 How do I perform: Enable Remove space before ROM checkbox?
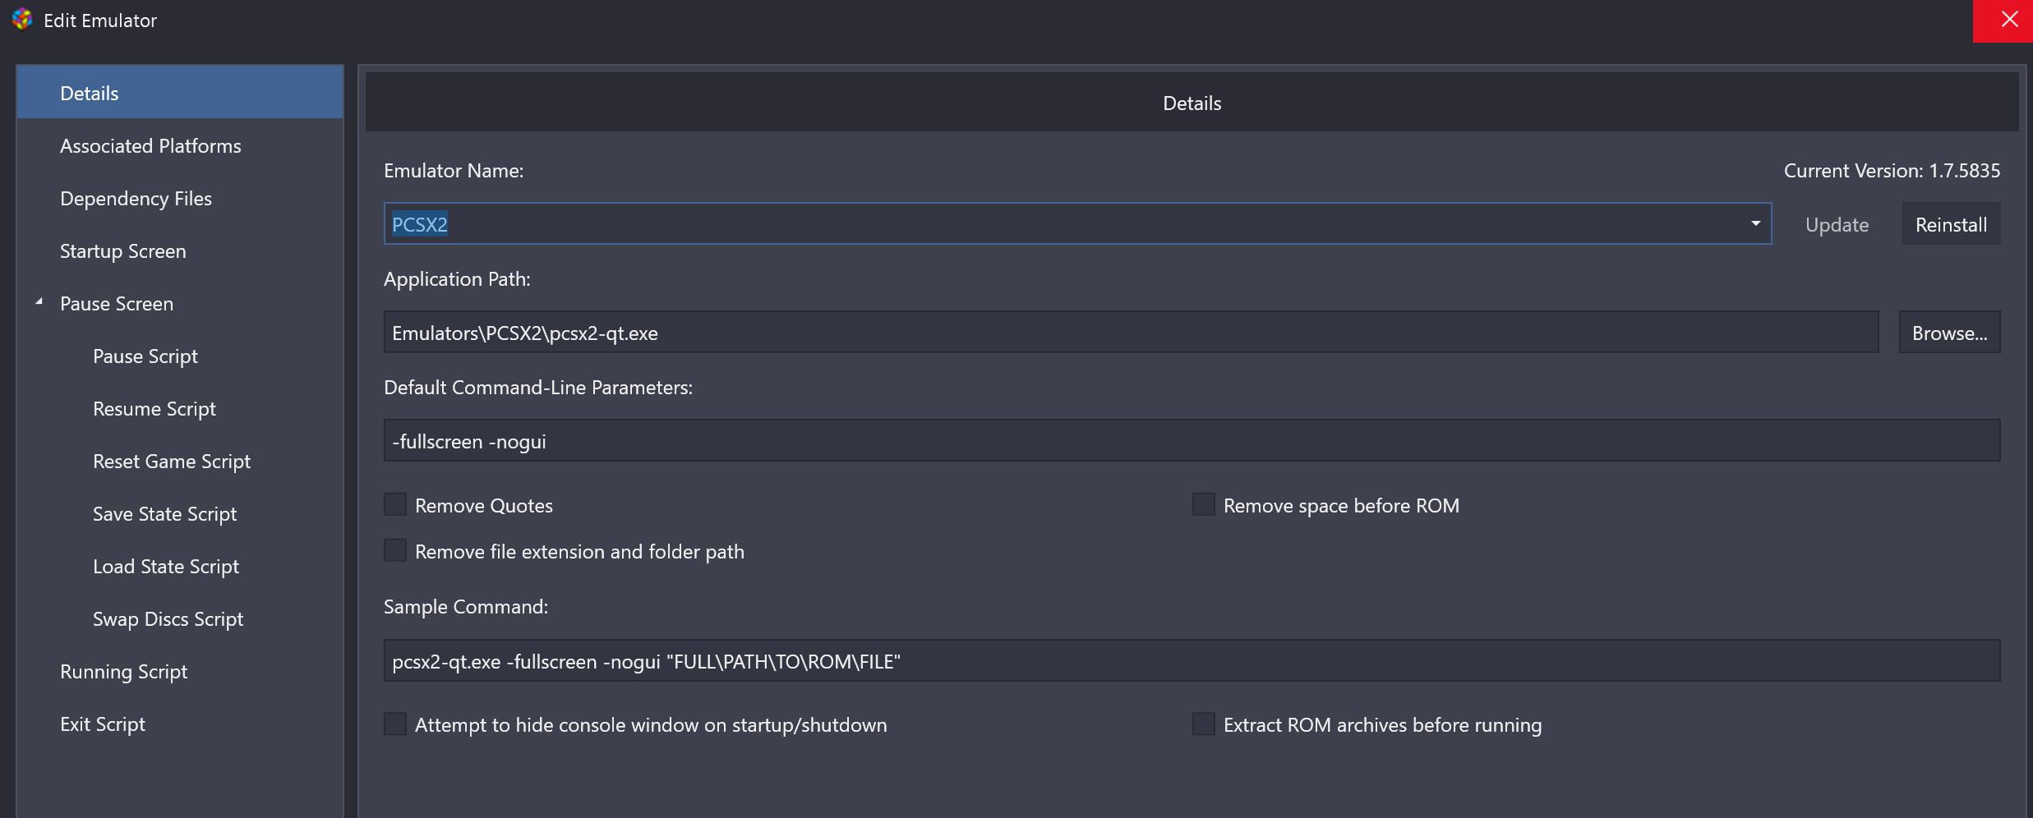click(1204, 504)
